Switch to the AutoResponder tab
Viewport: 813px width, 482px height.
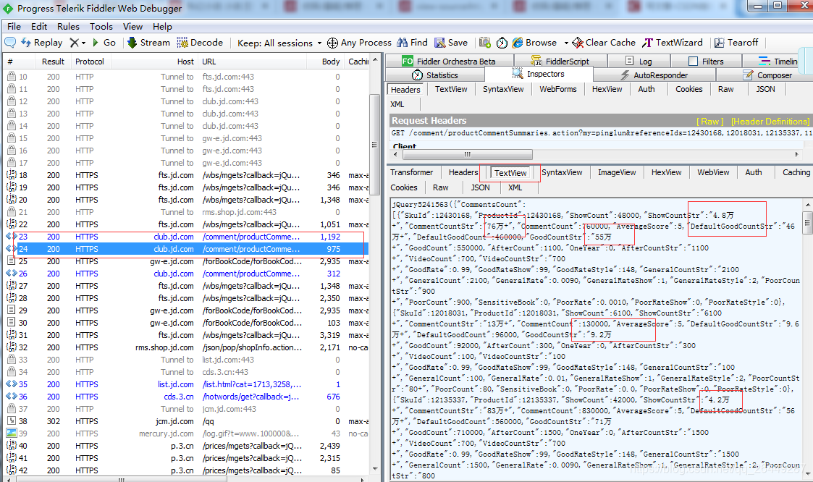tap(654, 75)
